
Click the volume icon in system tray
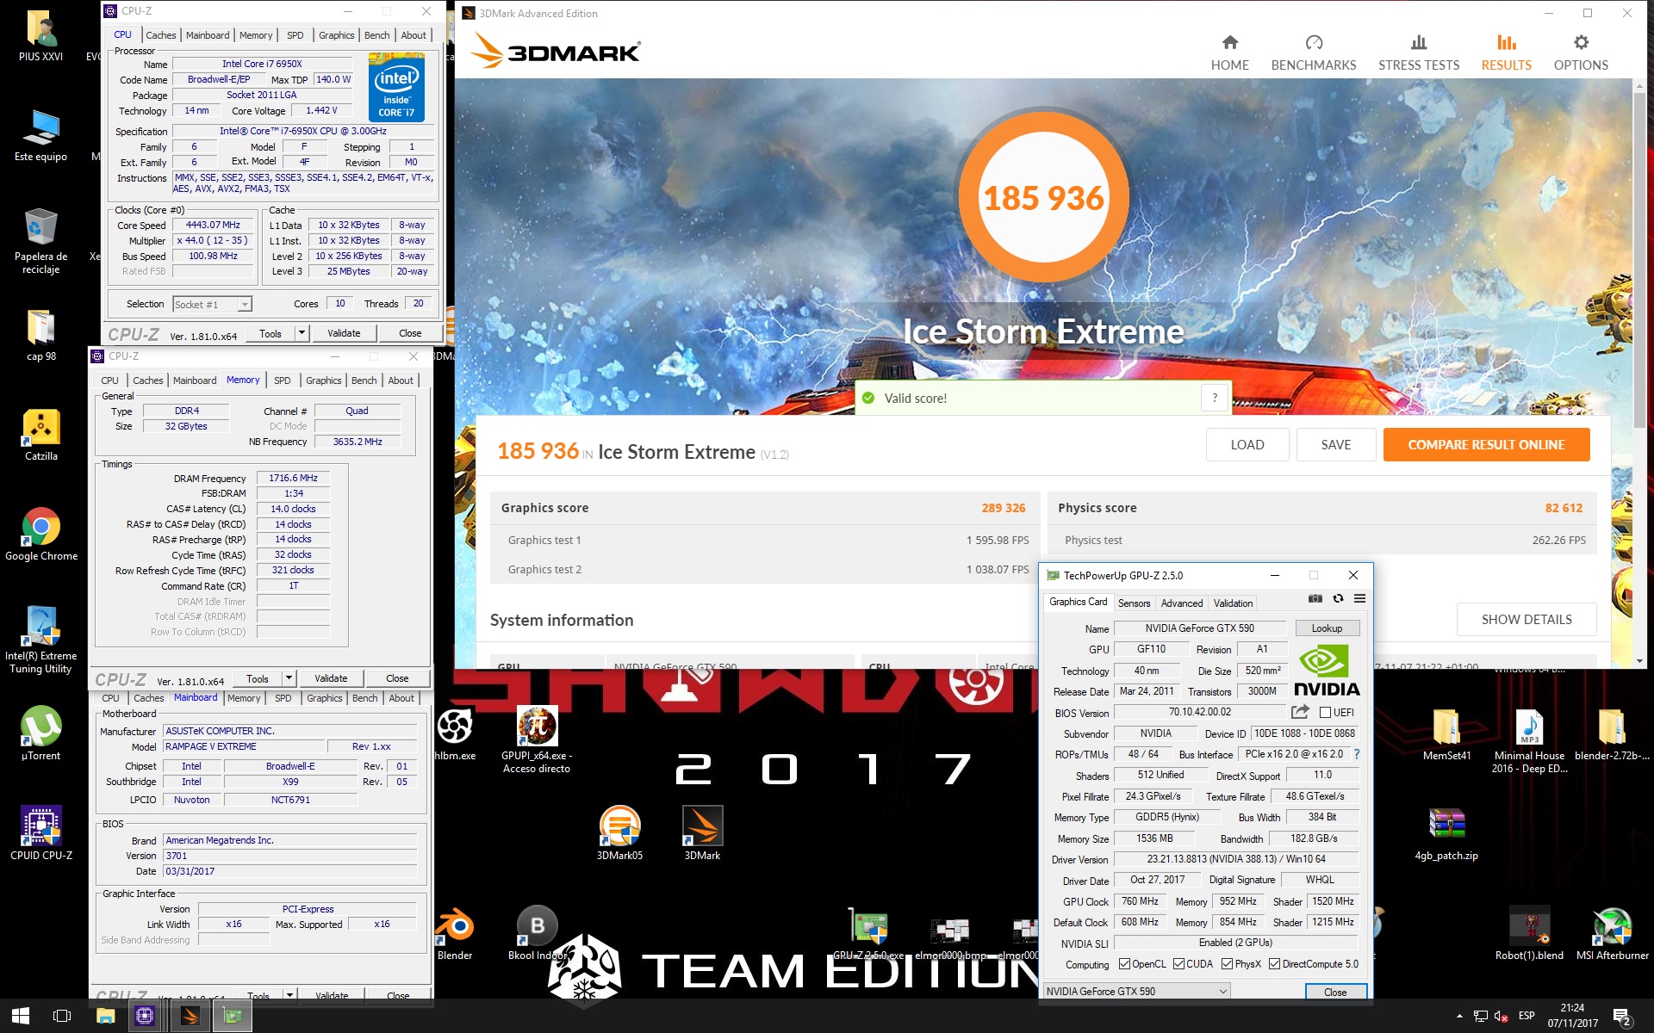pos(1501,1017)
